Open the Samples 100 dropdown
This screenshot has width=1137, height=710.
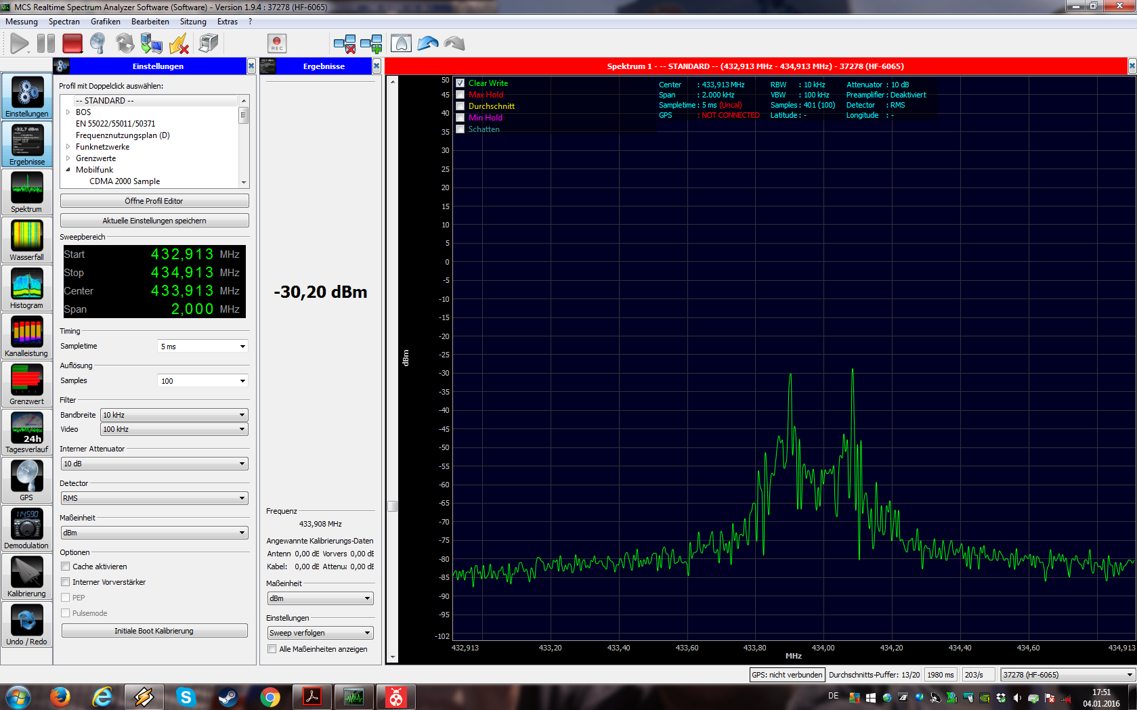[x=202, y=381]
